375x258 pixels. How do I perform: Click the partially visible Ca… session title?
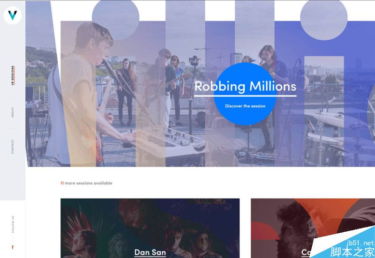pos(306,252)
